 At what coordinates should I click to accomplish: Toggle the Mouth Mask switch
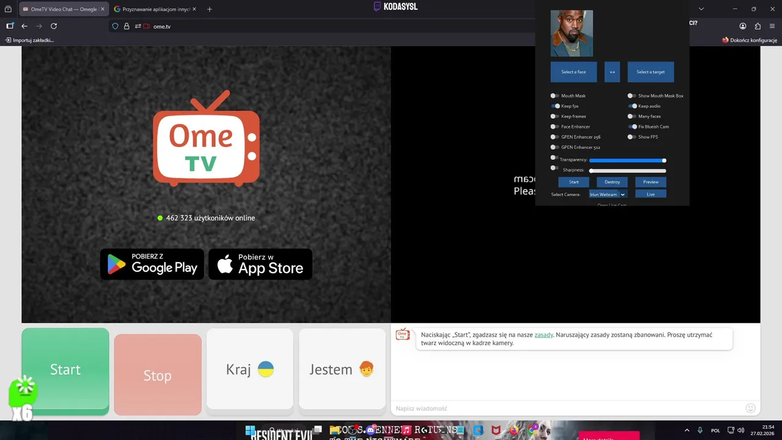click(555, 96)
